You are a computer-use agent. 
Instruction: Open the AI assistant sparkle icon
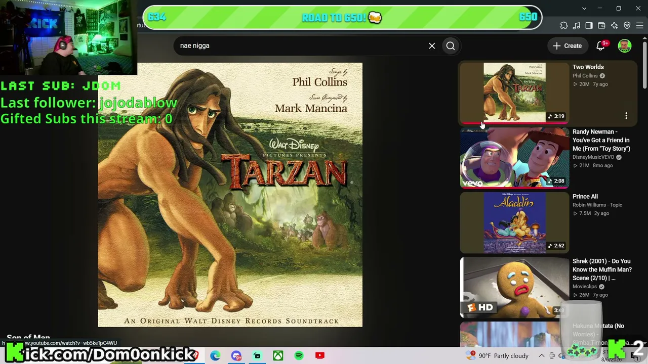click(x=614, y=25)
